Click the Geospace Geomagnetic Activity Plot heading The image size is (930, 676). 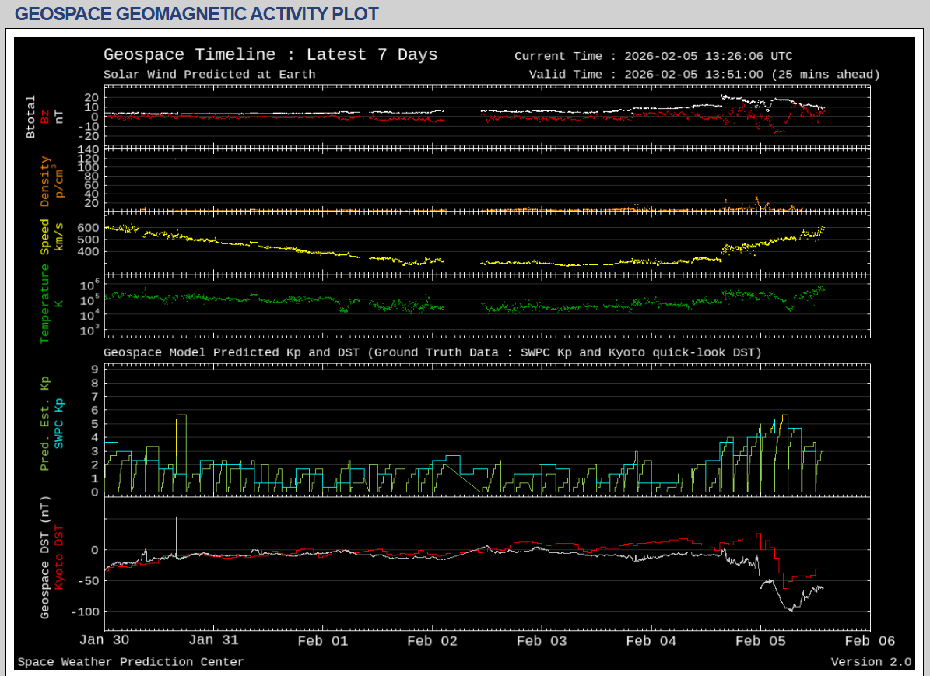[197, 14]
